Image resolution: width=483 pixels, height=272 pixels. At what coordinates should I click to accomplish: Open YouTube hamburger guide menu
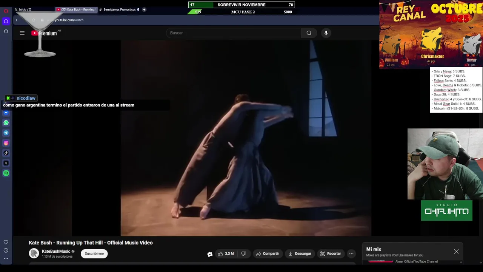[22, 33]
